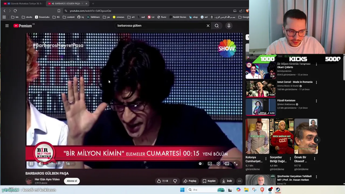This screenshot has height=194, width=345.
Task: Open options for Sovyetler Birliği short
Action: (290, 159)
